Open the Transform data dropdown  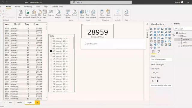(x=68, y=16)
